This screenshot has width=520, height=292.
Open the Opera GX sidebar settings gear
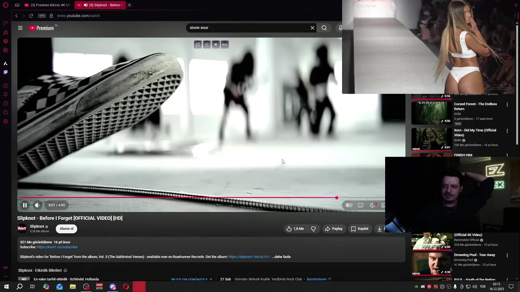(6, 121)
